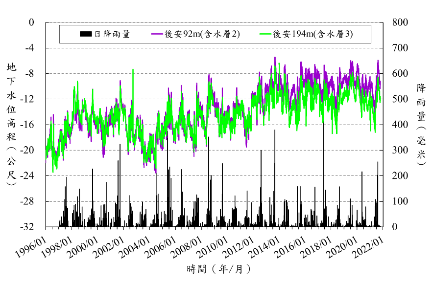Click the purple line legend marker

click(x=157, y=34)
